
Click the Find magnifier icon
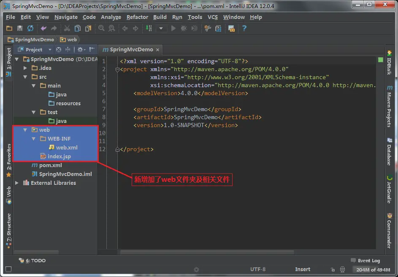[x=101, y=28]
